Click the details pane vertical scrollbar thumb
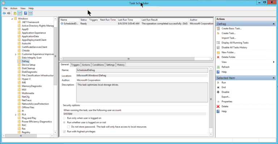This screenshot has height=144, width=278. pyautogui.click(x=211, y=99)
